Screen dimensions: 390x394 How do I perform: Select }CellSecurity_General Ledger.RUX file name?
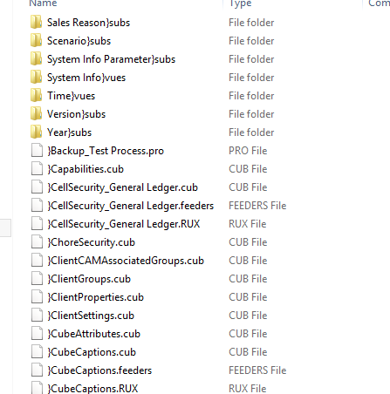click(124, 224)
